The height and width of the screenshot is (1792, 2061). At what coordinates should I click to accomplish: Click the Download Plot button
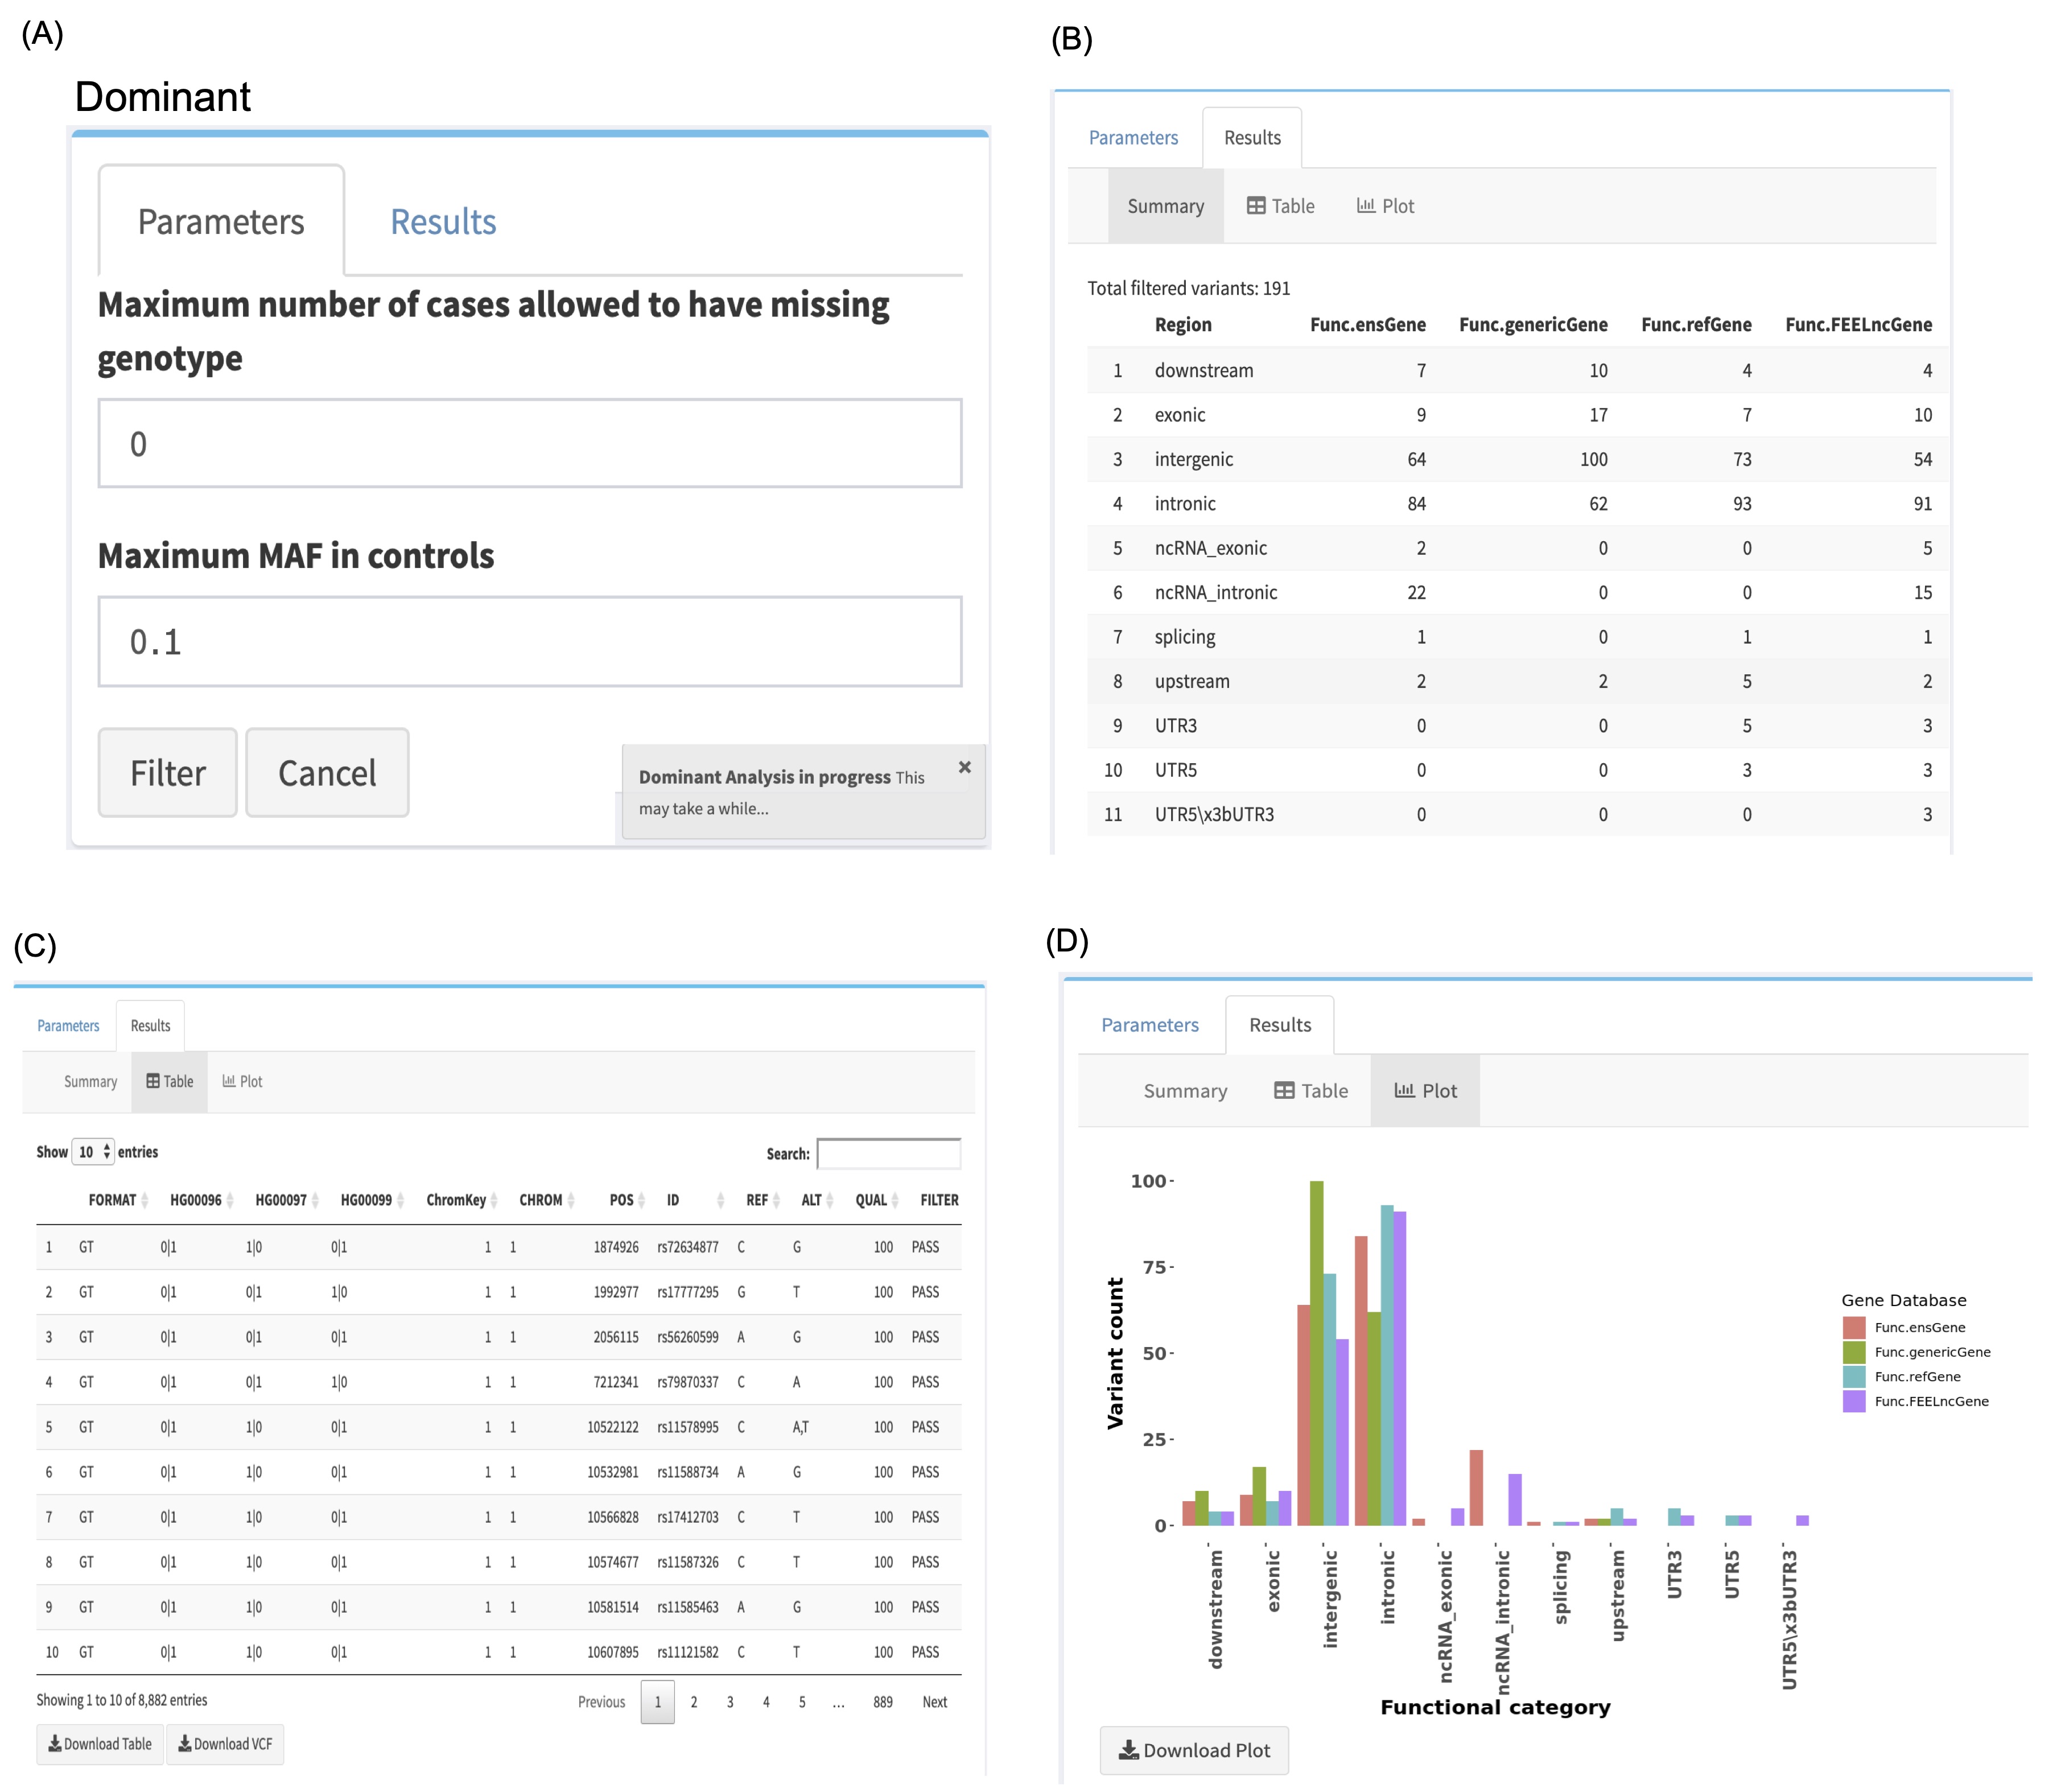[x=1194, y=1750]
